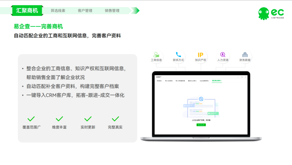Click the 联系方式 phone icon
292x165 pixels.
tap(178, 54)
